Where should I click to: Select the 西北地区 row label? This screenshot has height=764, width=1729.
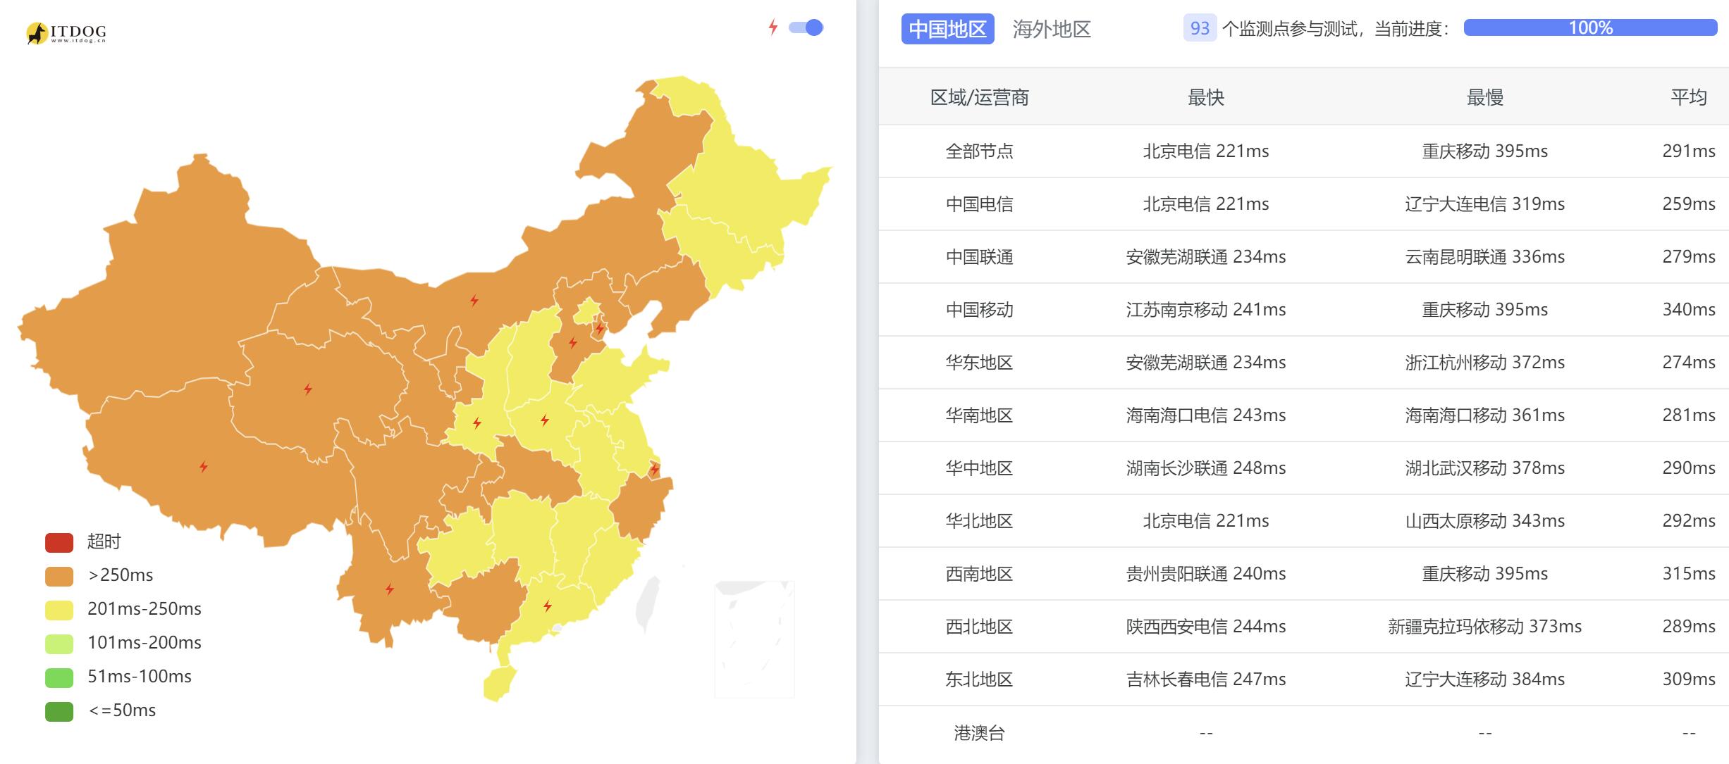[x=980, y=626]
